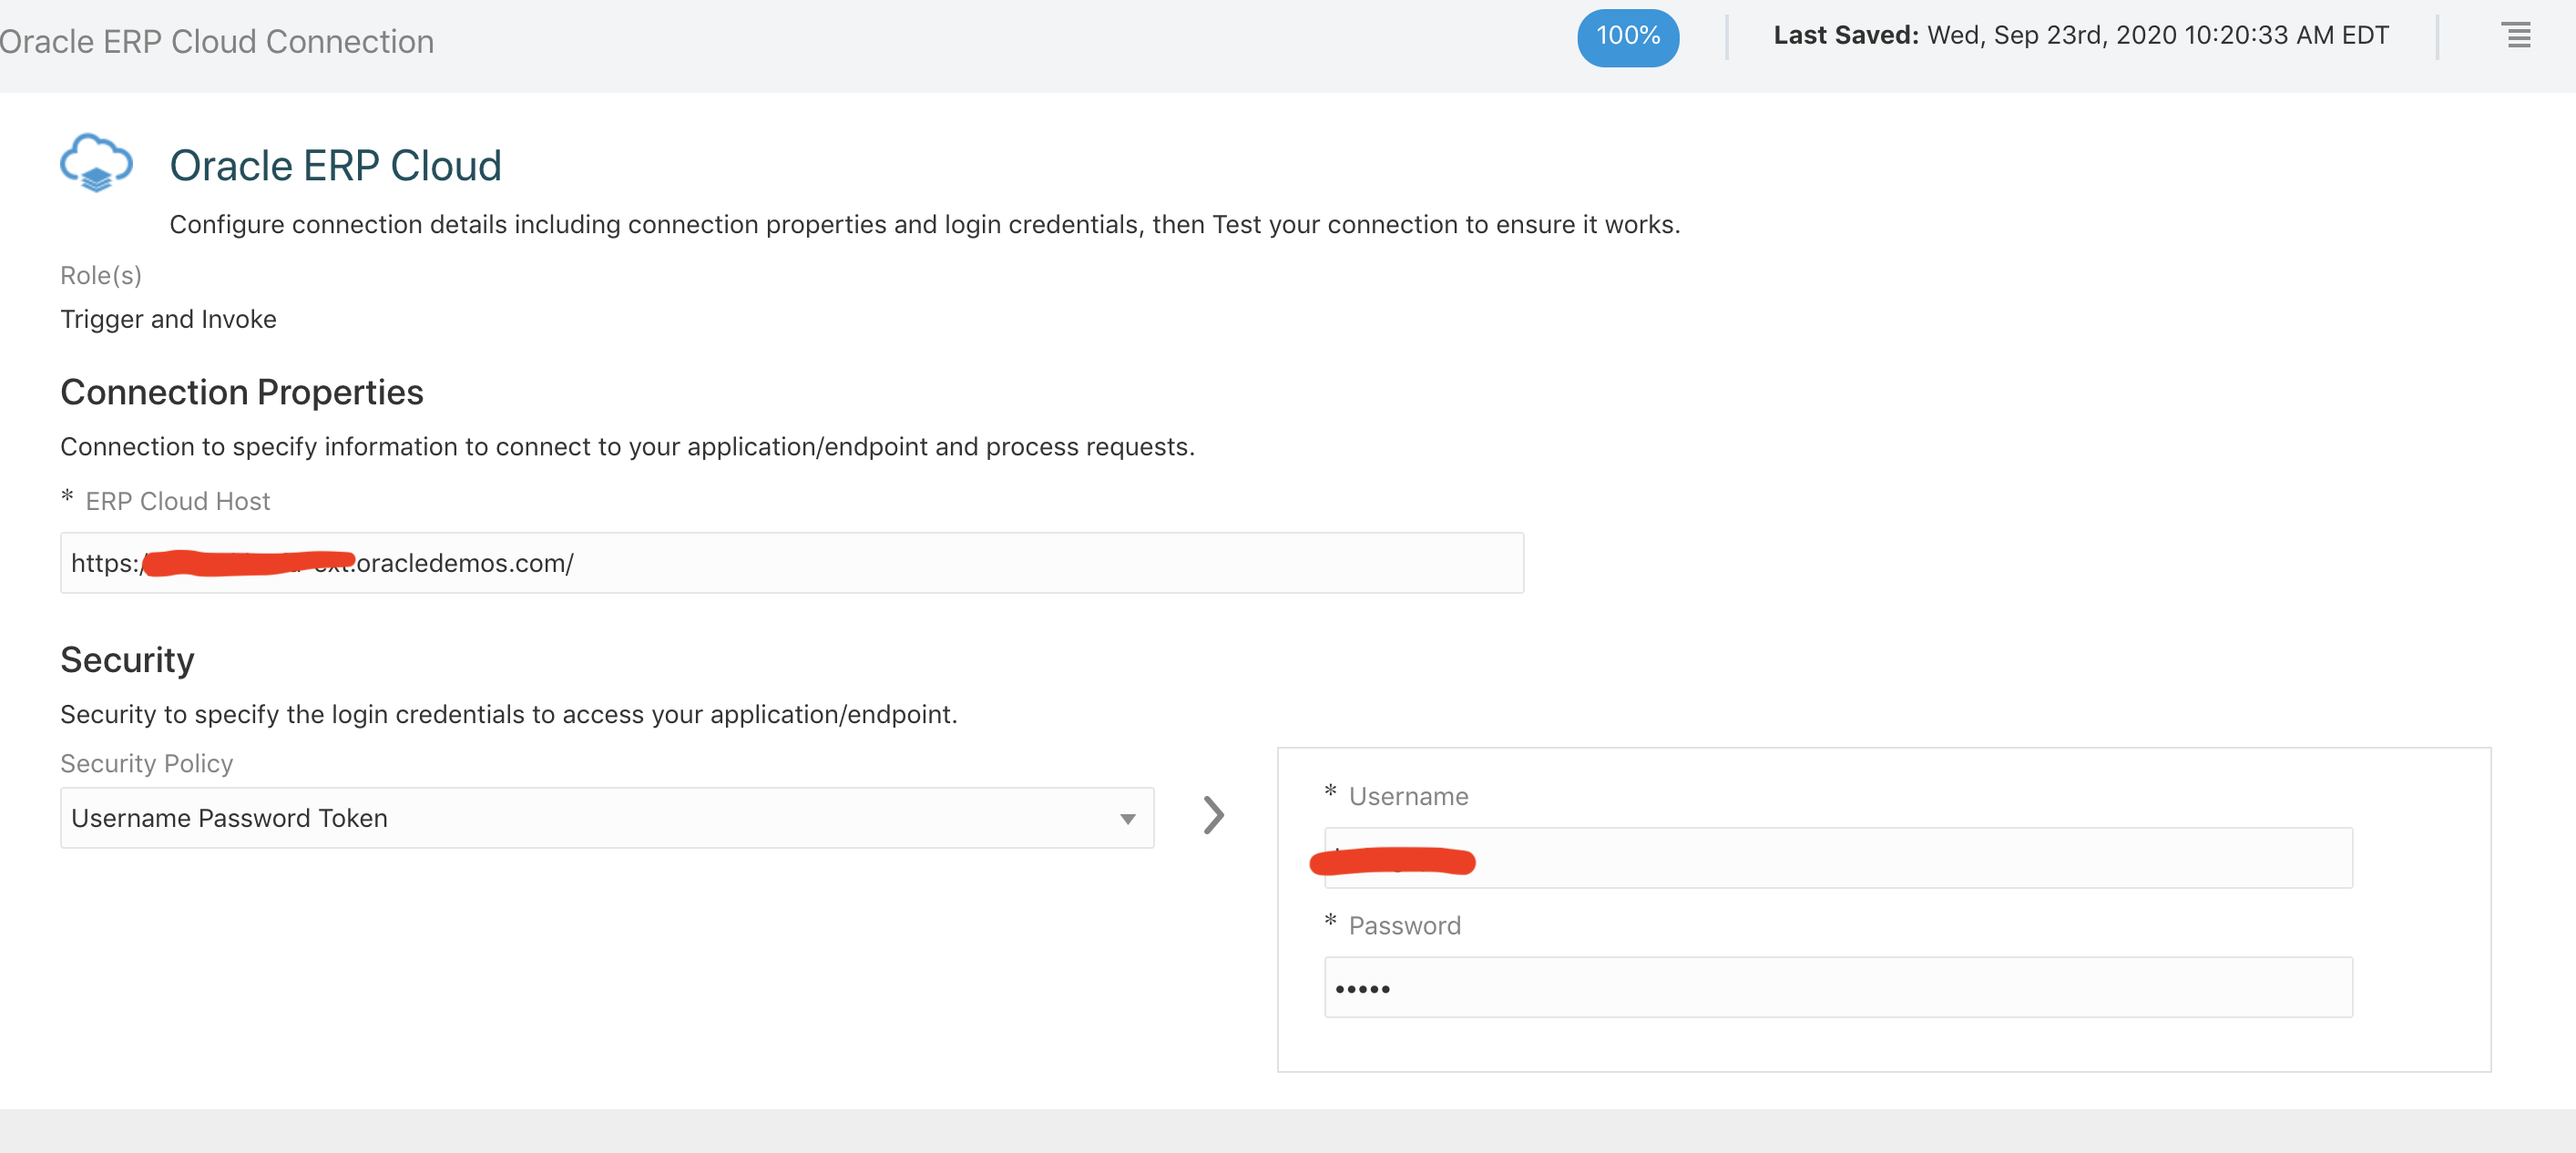
Task: Click the Oracle ERP Cloud Connection title
Action: [x=217, y=42]
